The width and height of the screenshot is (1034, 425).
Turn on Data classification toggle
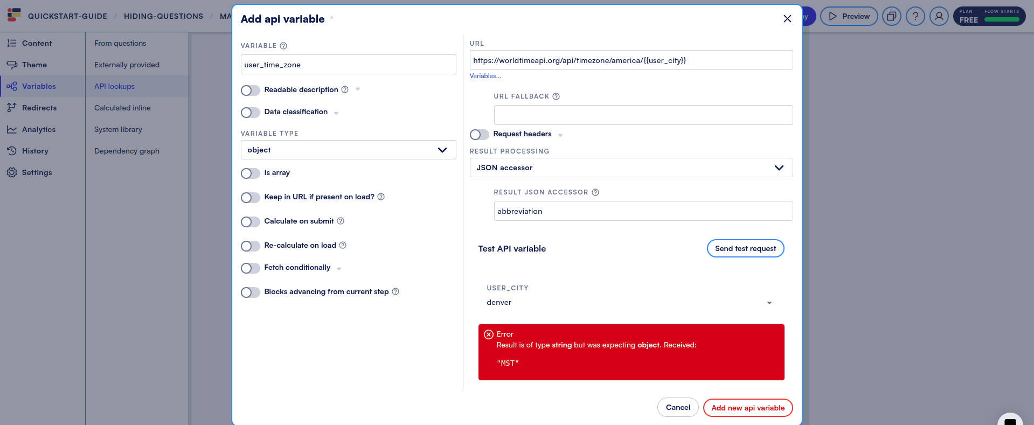point(250,112)
